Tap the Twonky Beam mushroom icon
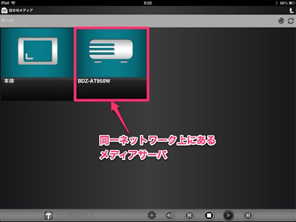Image resolution: width=296 pixels, height=222 pixels. click(49, 216)
